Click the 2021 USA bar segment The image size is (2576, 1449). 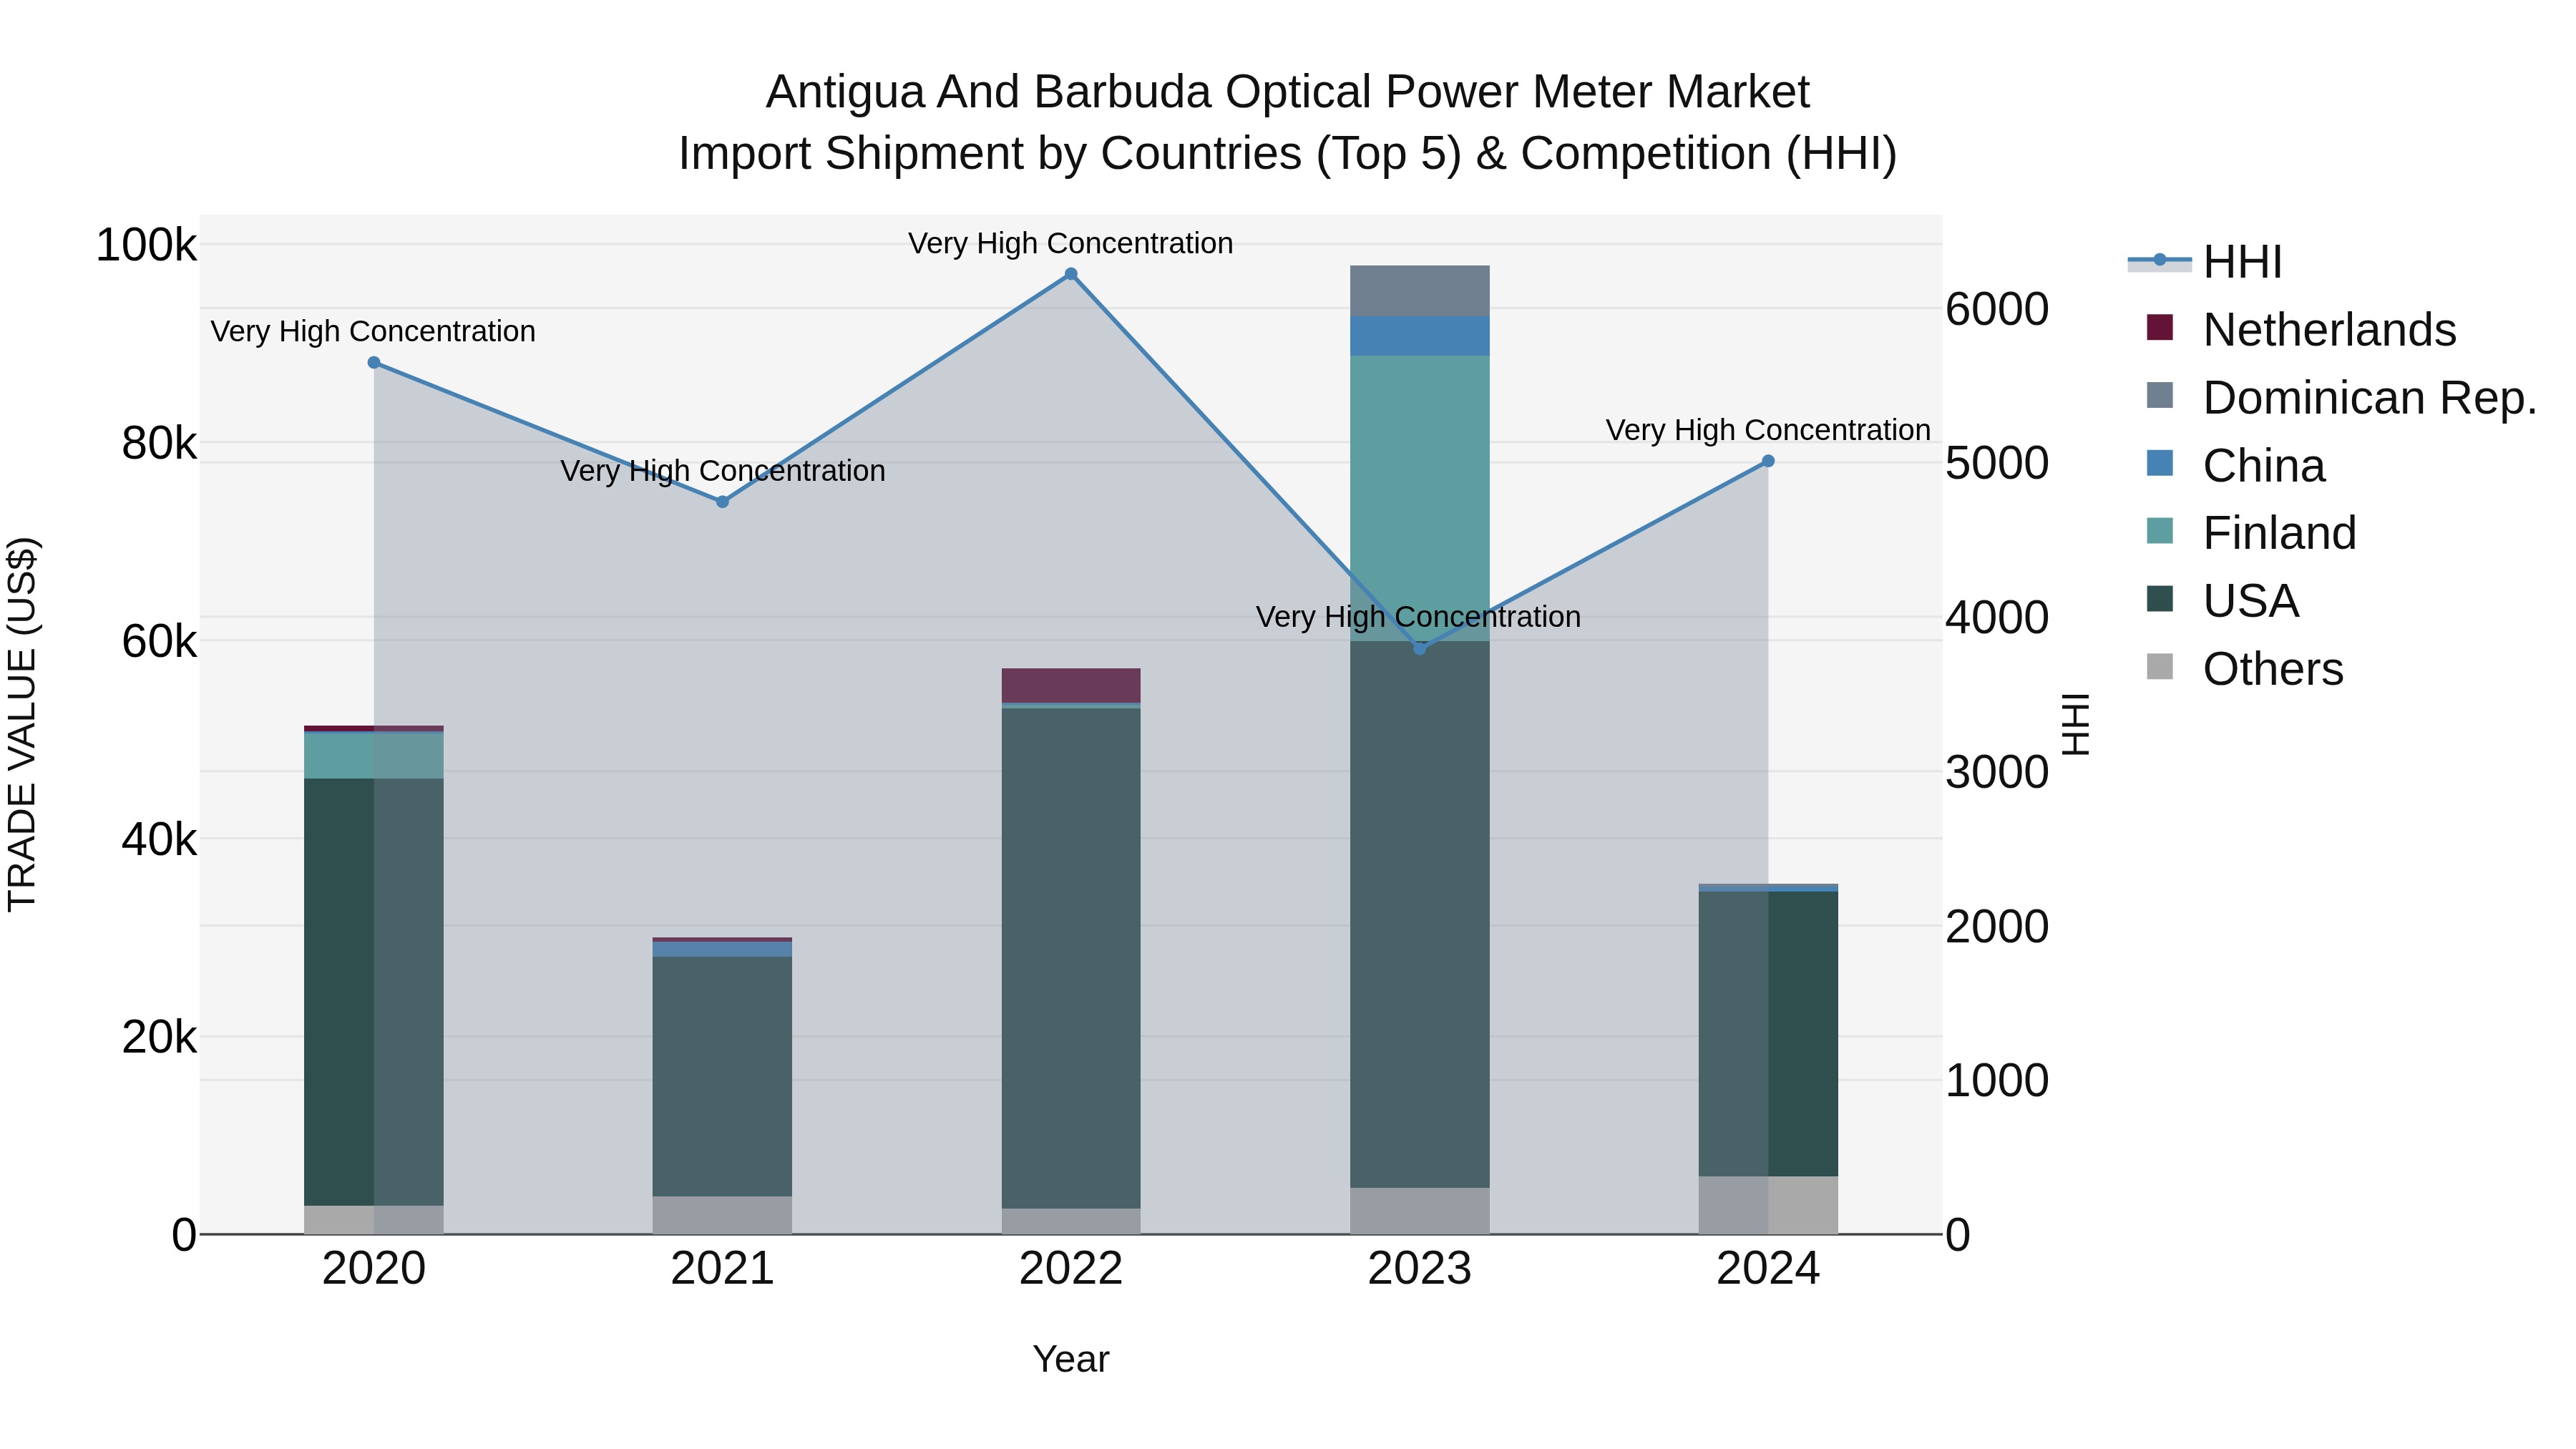[x=723, y=1077]
